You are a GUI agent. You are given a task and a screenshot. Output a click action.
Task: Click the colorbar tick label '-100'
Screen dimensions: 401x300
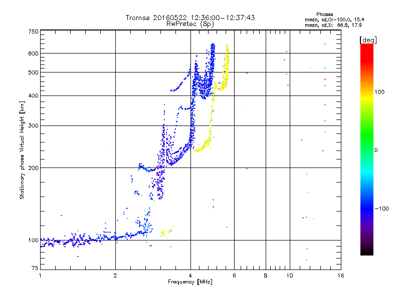[381, 208]
